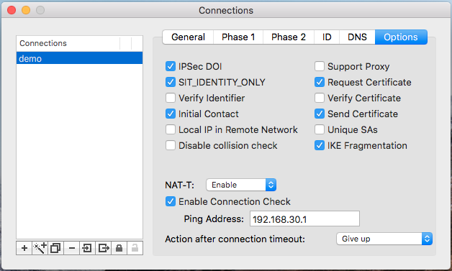This screenshot has height=271, width=452.
Task: Click the greyed open lock icon
Action: tap(135, 248)
